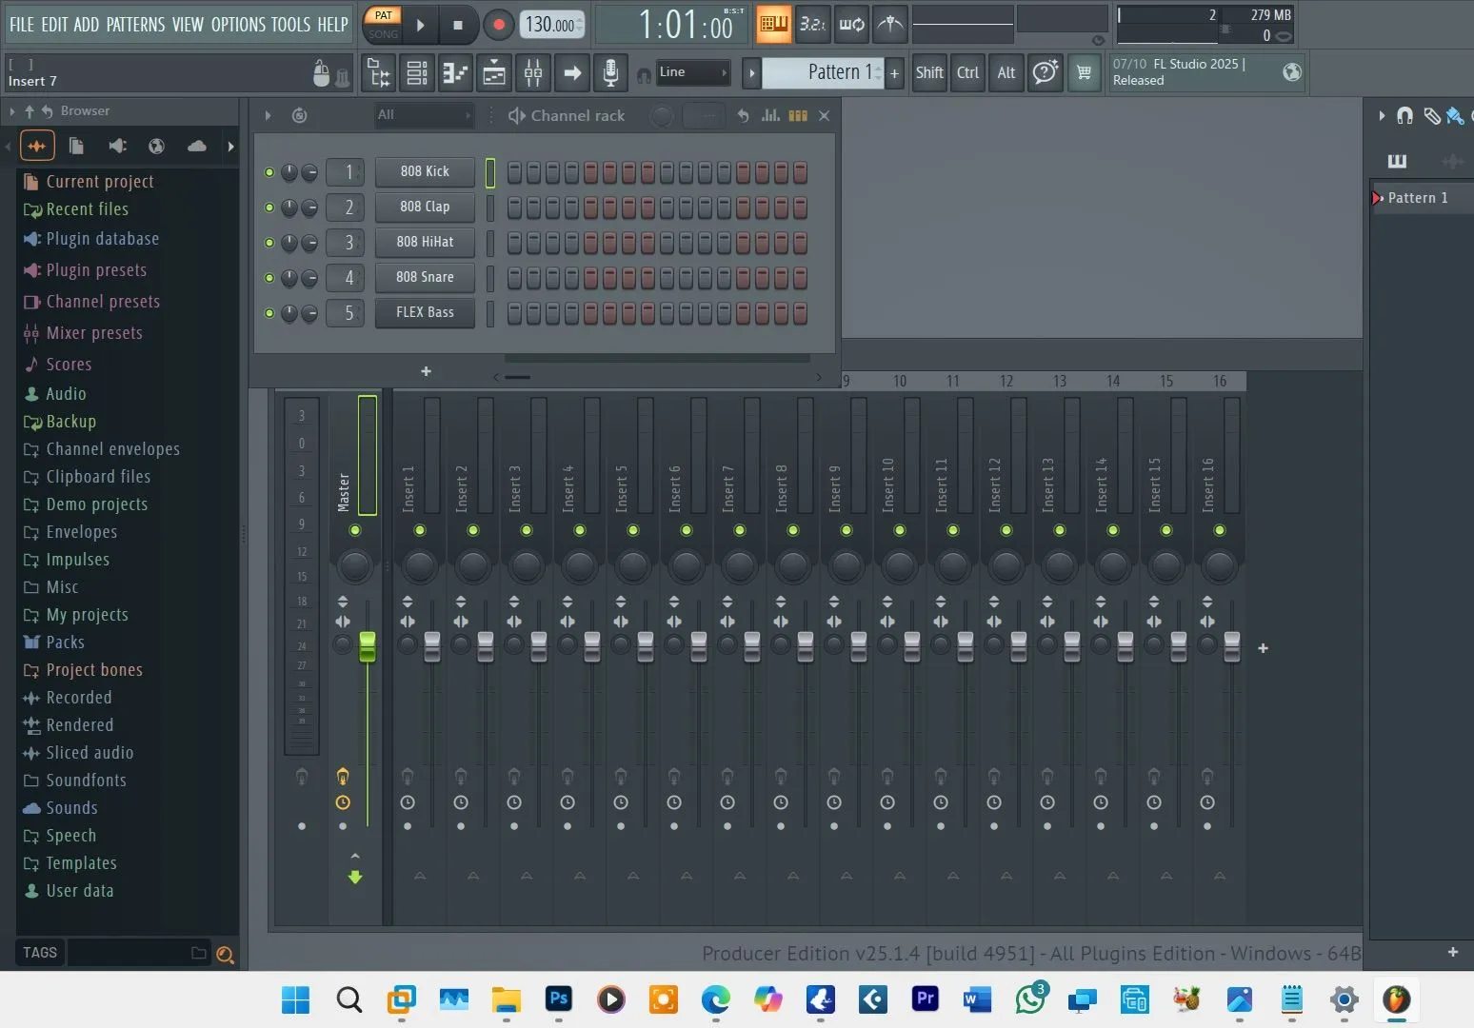The height and width of the screenshot is (1028, 1474).
Task: Show the browser's cloud tab icon
Action: [196, 146]
